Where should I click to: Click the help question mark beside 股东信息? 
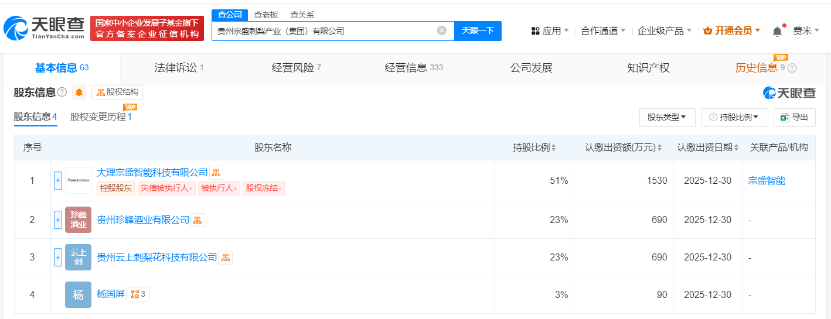(62, 92)
